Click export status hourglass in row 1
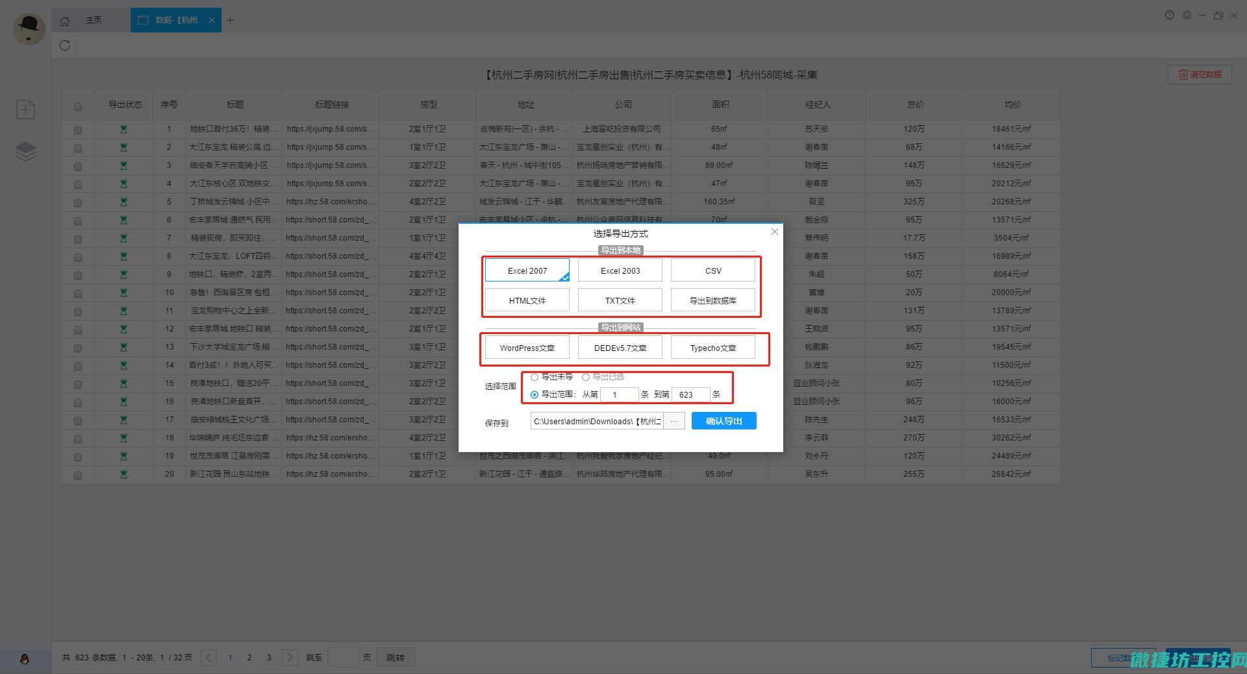 click(123, 129)
